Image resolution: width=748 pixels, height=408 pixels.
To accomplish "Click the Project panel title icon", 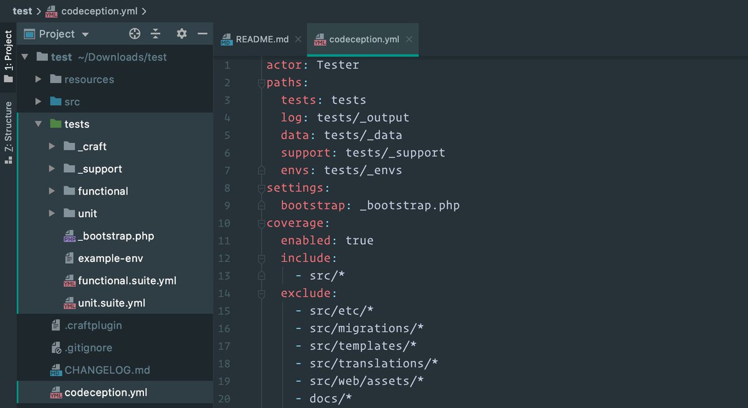I will [29, 34].
